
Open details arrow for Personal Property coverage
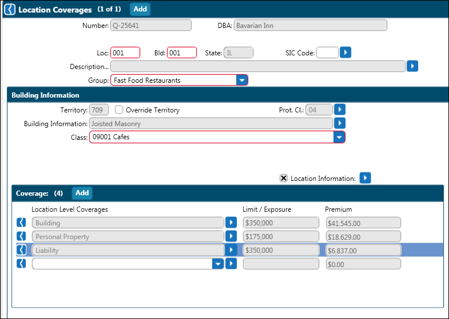[x=231, y=236]
